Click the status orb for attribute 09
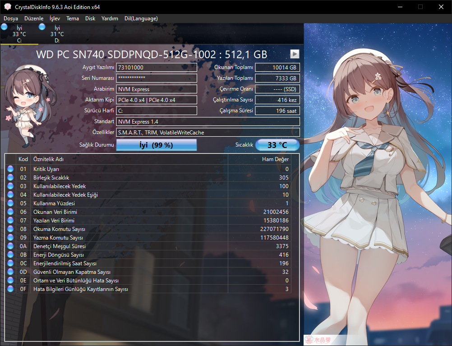This screenshot has width=452, height=346. point(10,237)
